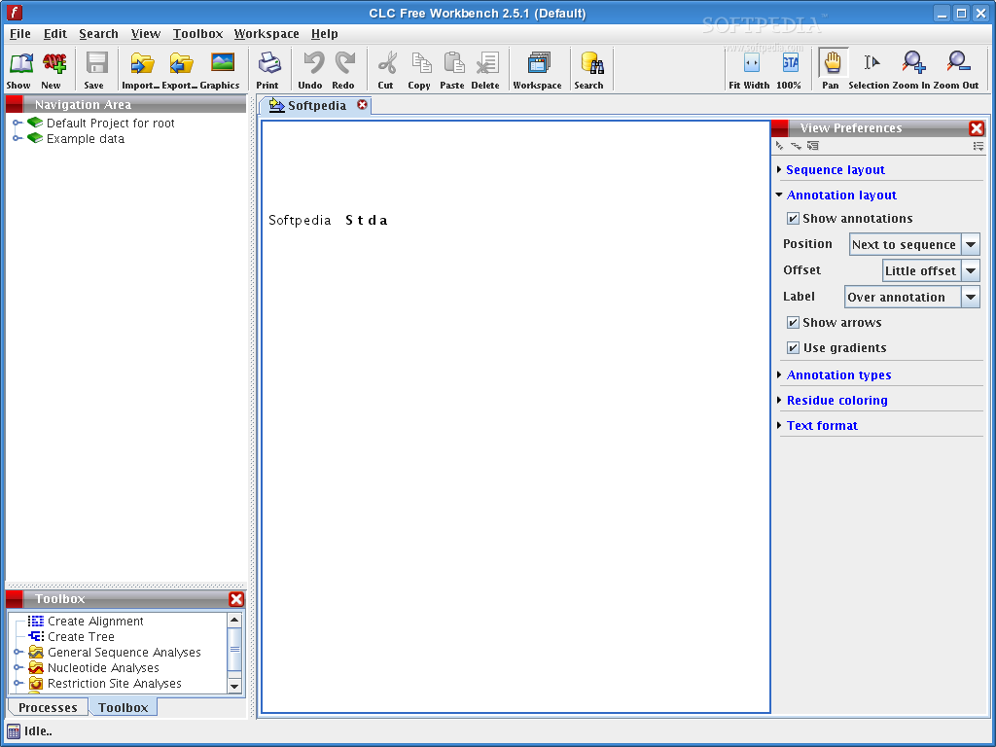Image resolution: width=996 pixels, height=747 pixels.
Task: Click the Import toolbar icon
Action: [142, 63]
